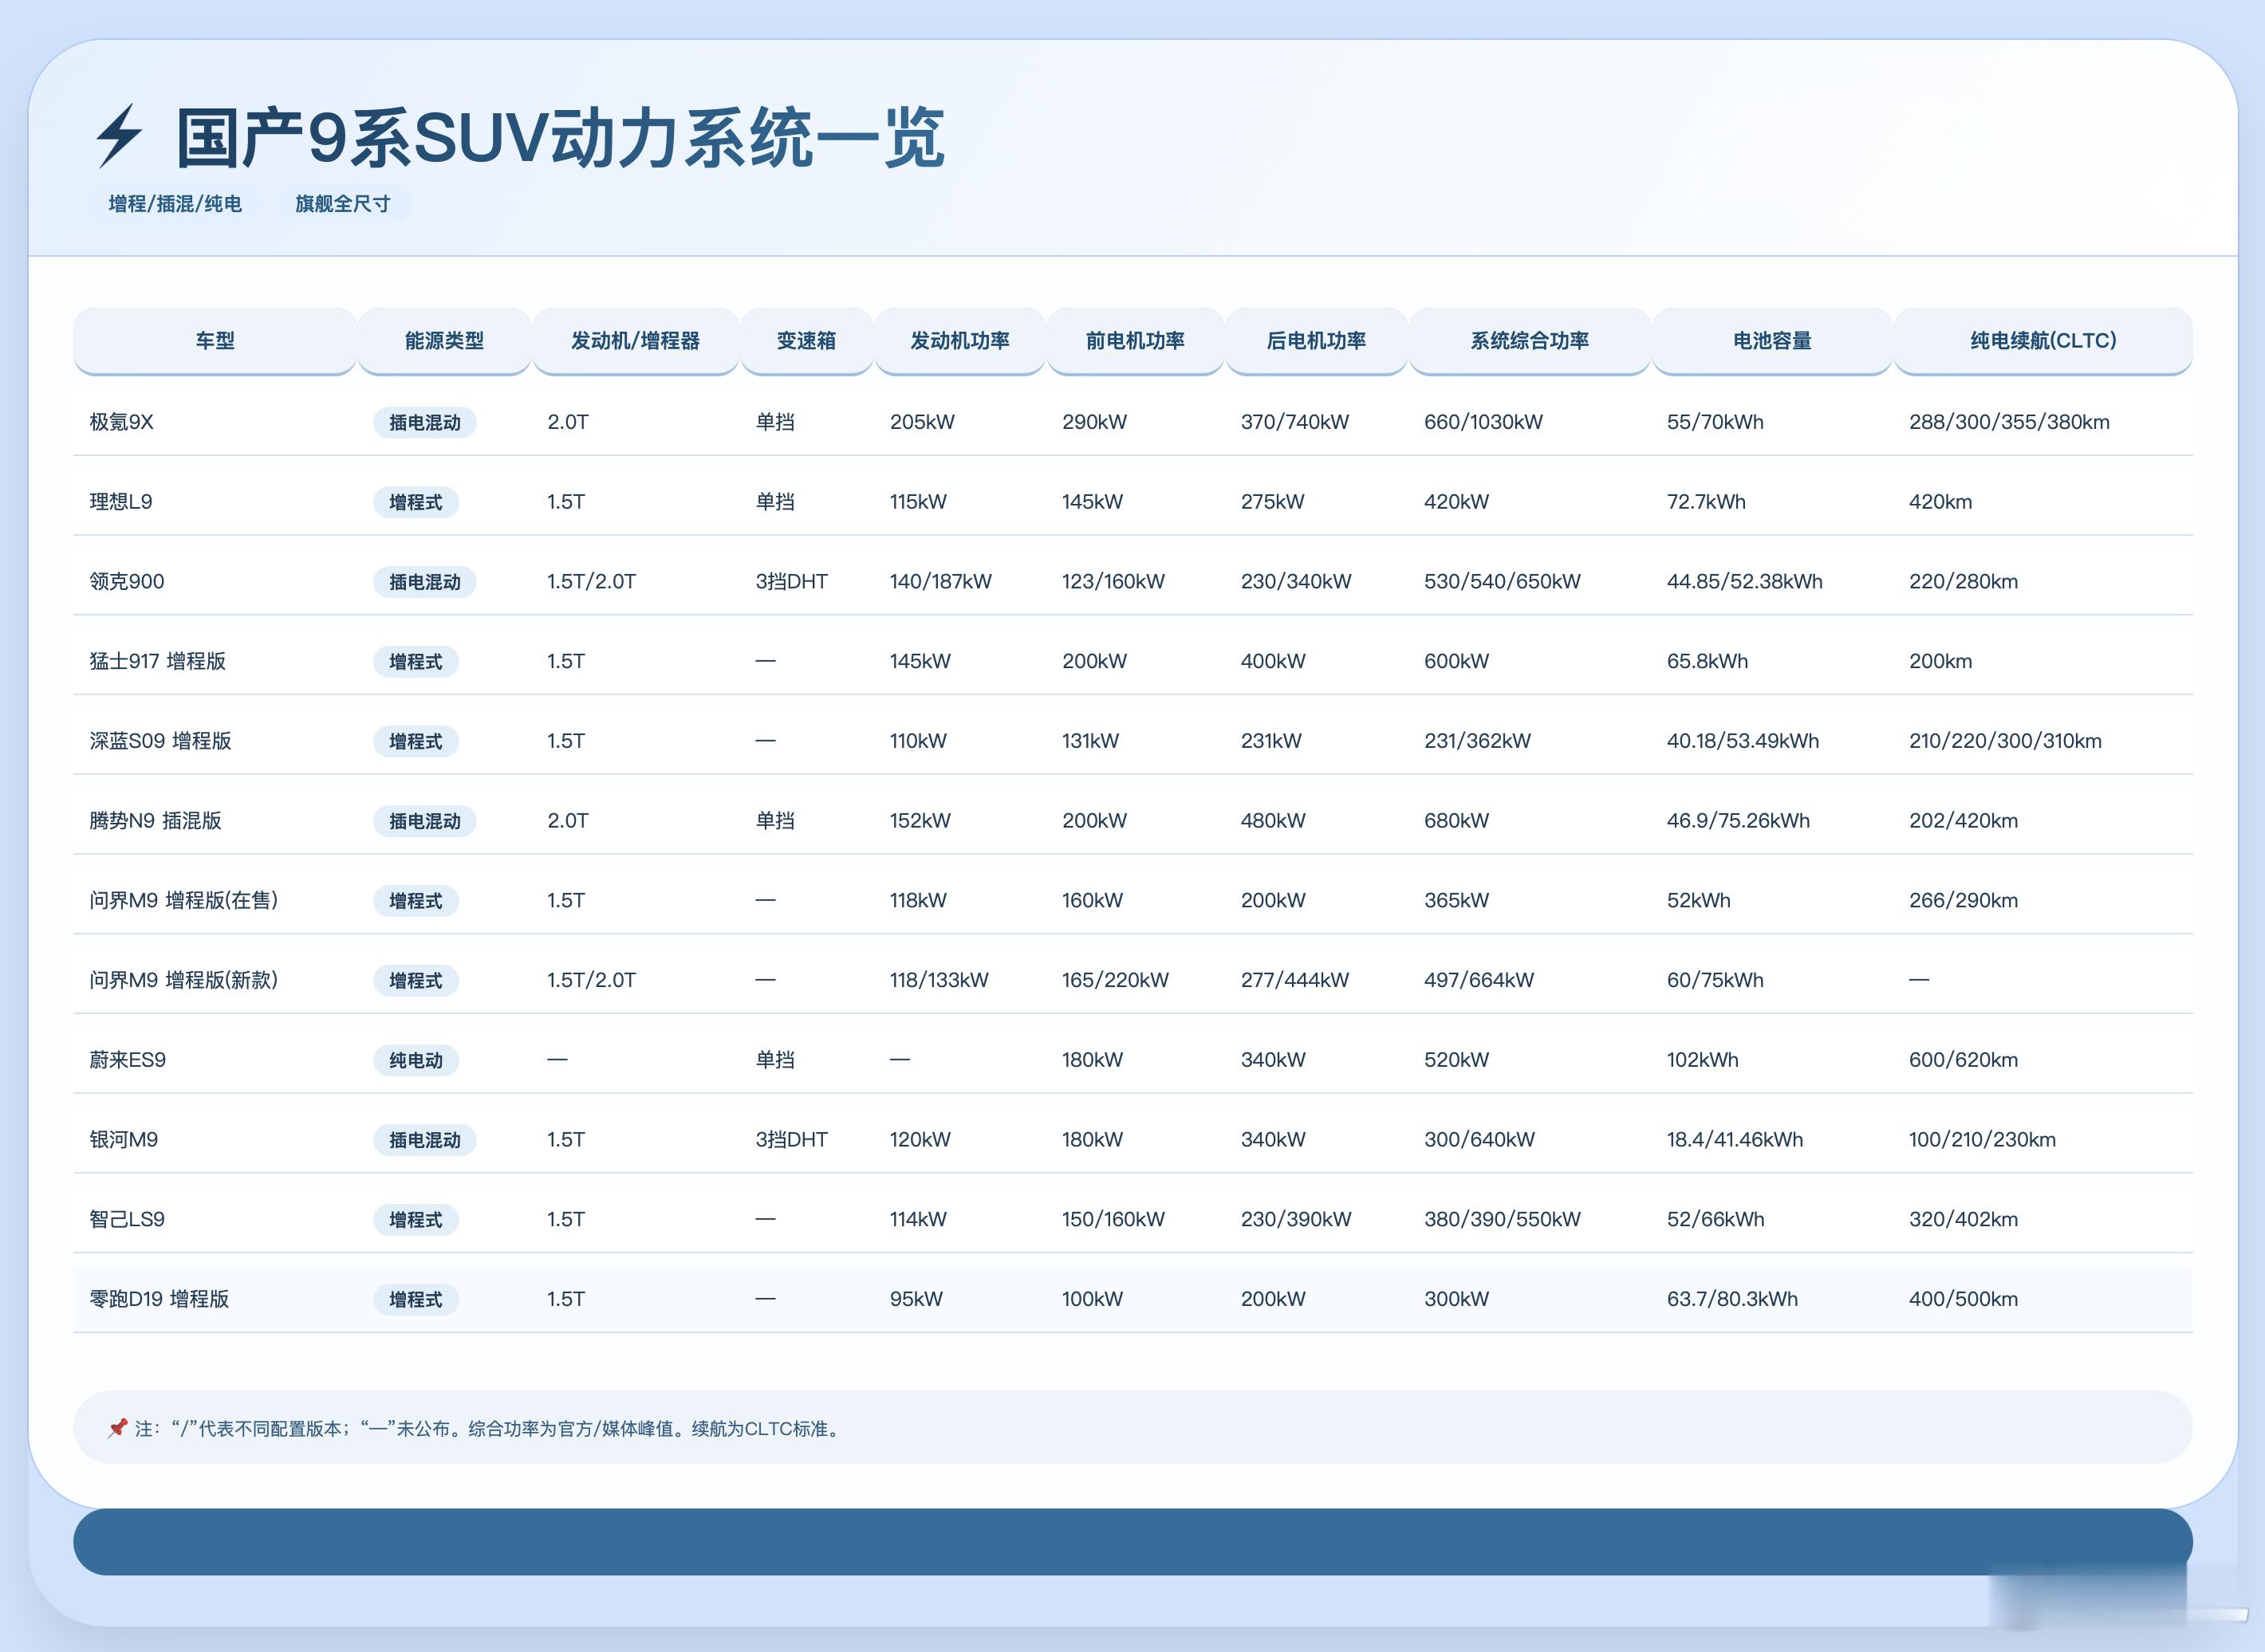
Task: Click the 车型 column header
Action: point(215,341)
